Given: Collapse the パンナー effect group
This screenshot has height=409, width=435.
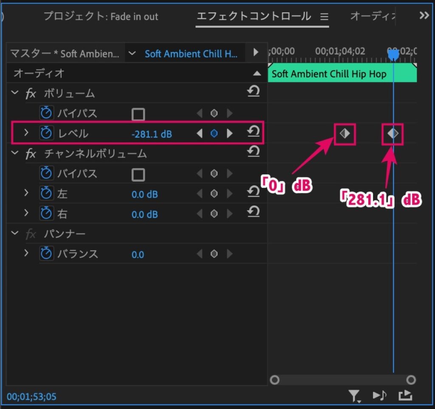Looking at the screenshot, I should point(15,233).
